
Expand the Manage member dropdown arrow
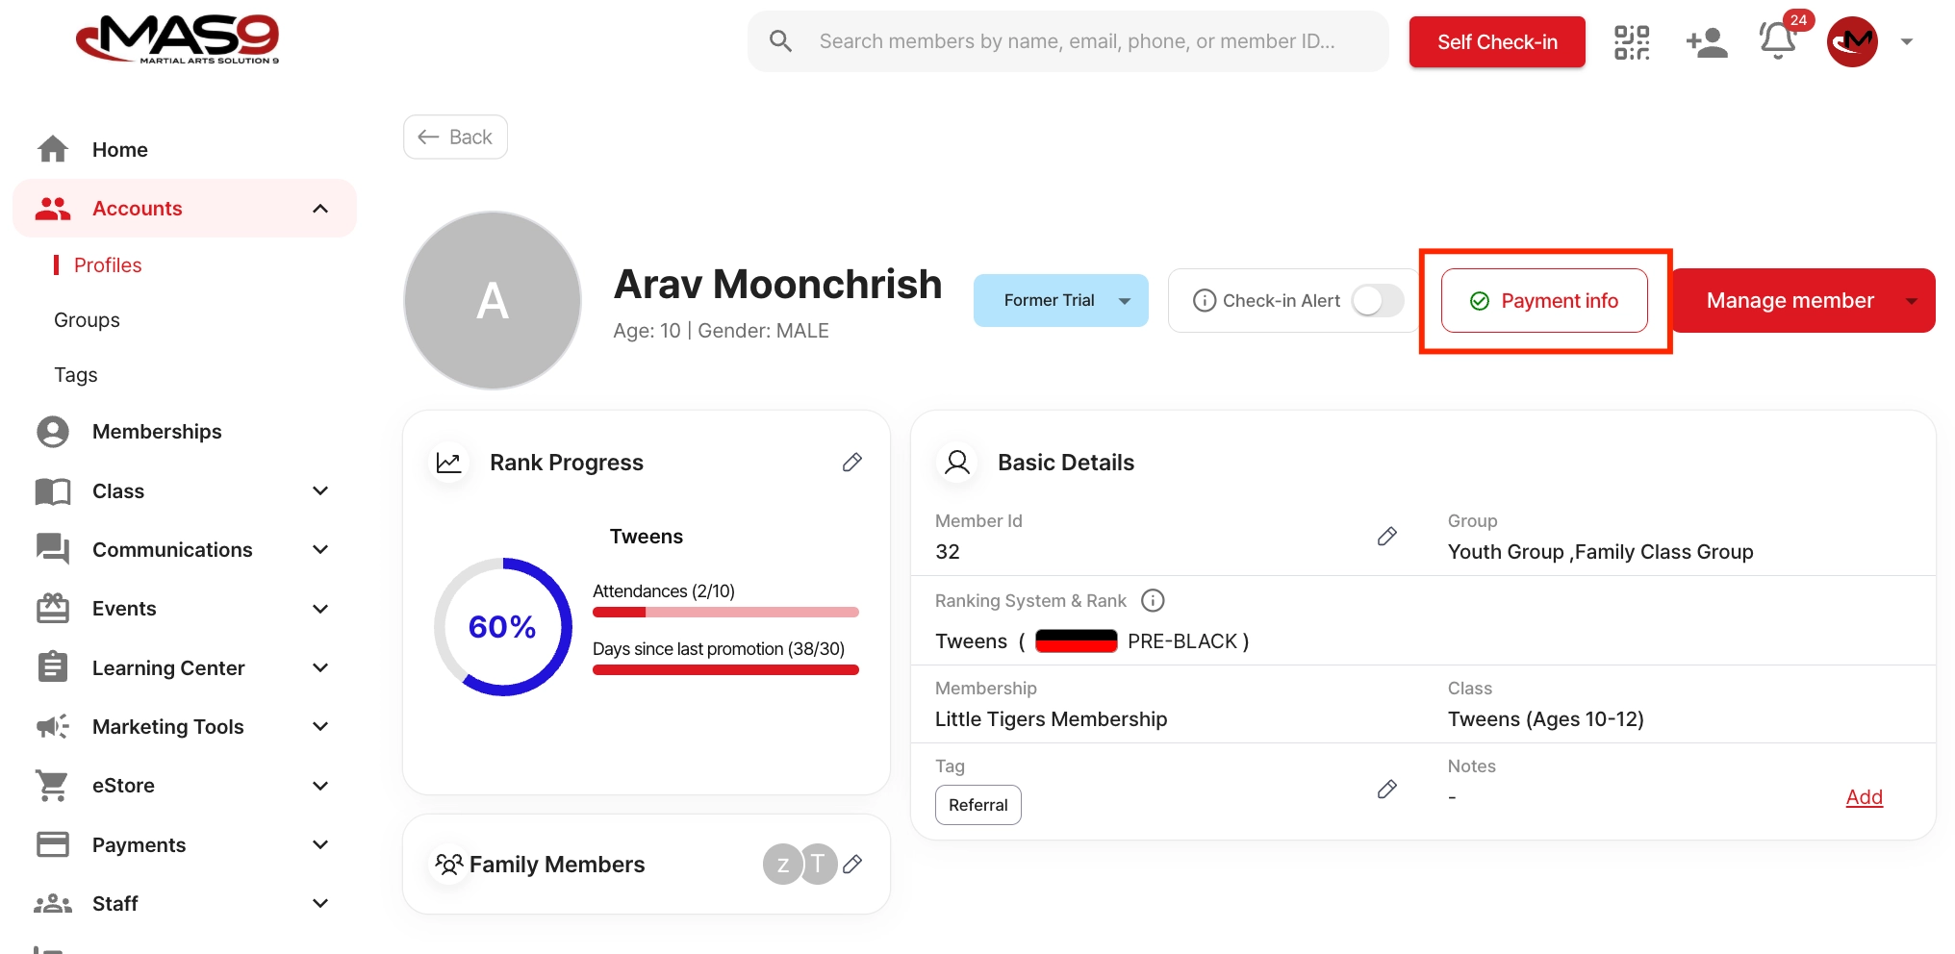coord(1911,301)
